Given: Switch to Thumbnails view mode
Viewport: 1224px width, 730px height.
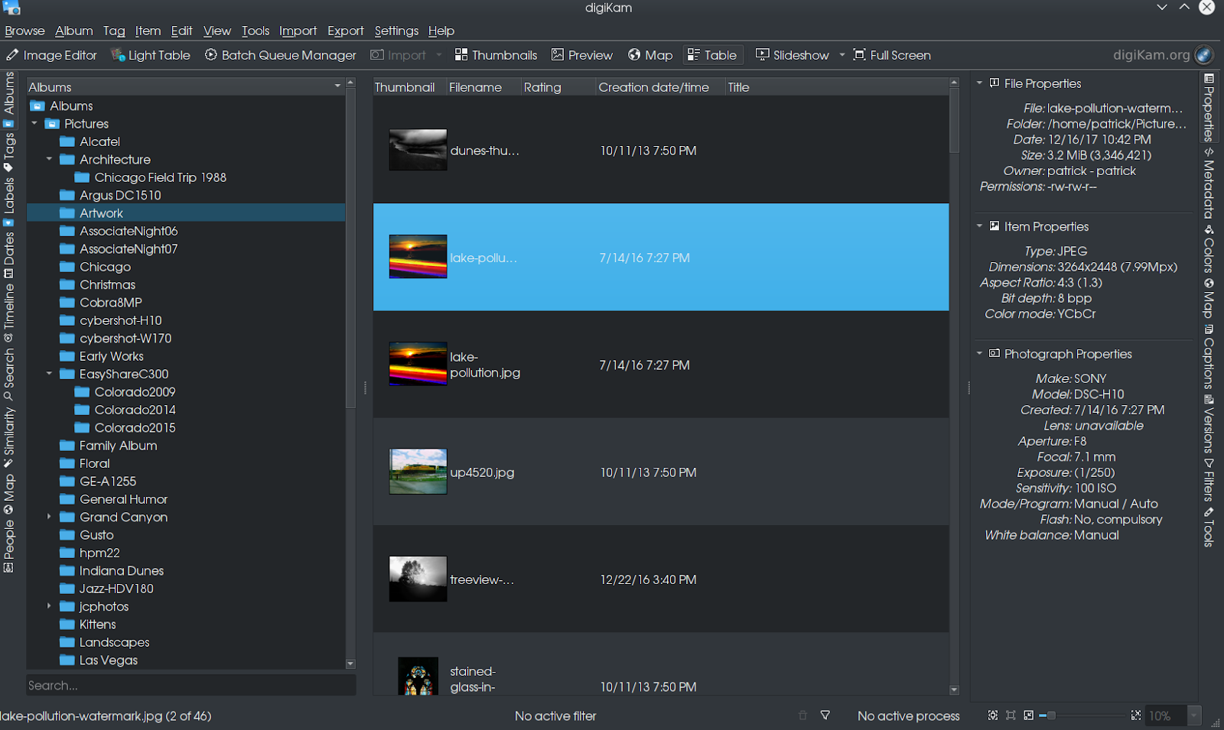Looking at the screenshot, I should [x=496, y=55].
